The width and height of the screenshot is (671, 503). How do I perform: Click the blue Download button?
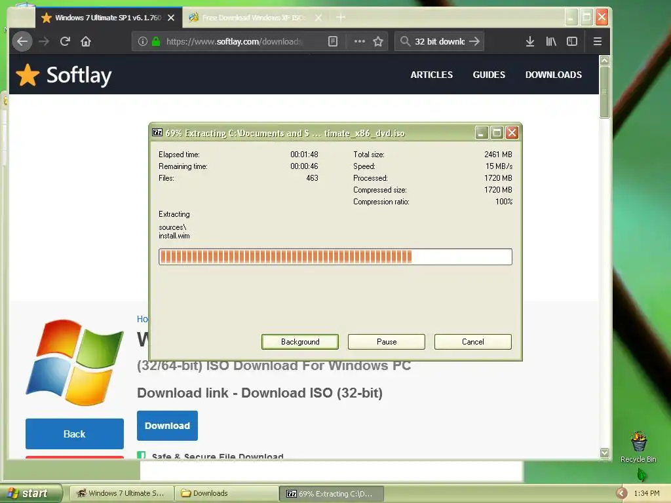pos(167,426)
